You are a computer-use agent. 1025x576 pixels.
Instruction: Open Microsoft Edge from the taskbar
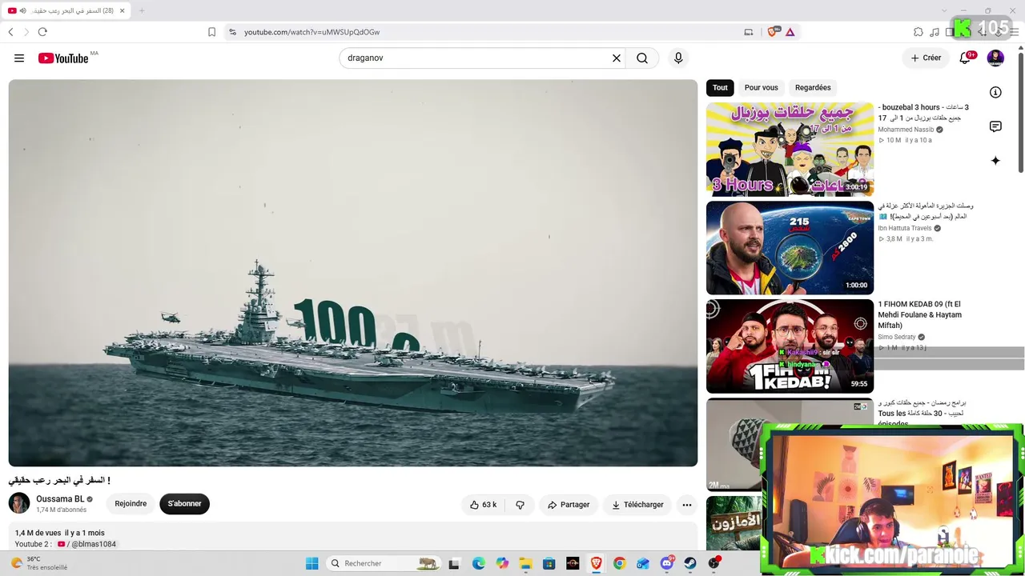[x=478, y=563]
